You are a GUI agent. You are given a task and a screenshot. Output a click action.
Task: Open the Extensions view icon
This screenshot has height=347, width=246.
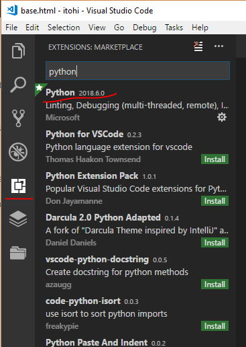click(18, 186)
